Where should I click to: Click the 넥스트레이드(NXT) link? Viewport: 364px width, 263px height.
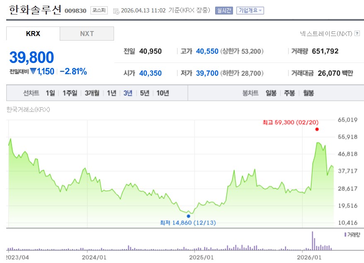tap(326, 34)
